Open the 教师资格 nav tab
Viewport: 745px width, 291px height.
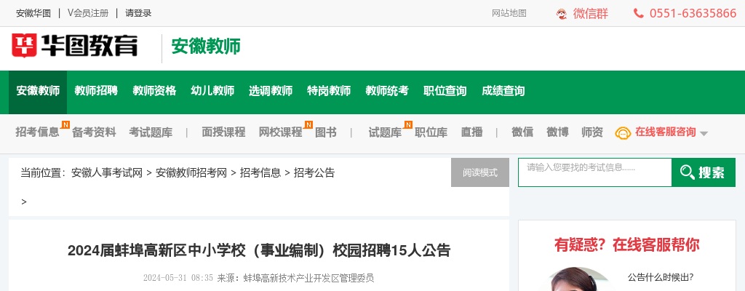coord(154,91)
